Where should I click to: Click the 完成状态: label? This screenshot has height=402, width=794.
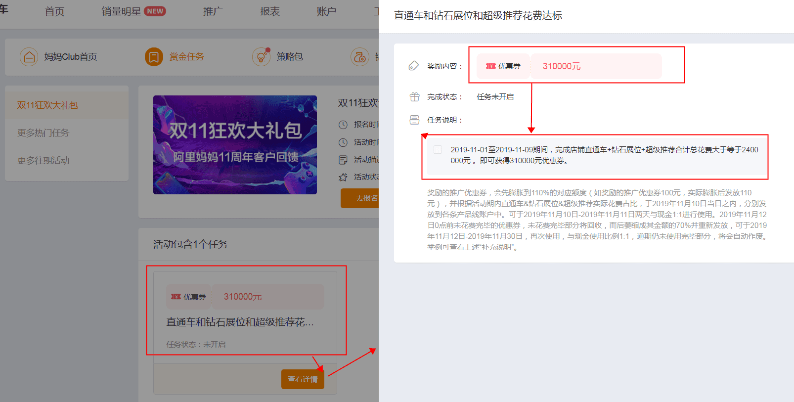[445, 97]
